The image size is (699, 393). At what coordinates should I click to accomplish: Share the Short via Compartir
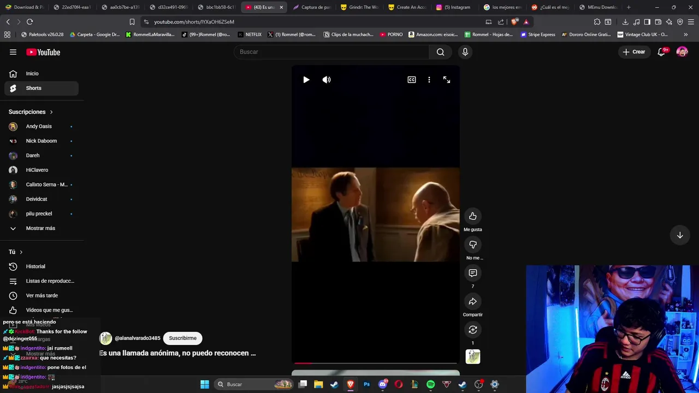473,301
